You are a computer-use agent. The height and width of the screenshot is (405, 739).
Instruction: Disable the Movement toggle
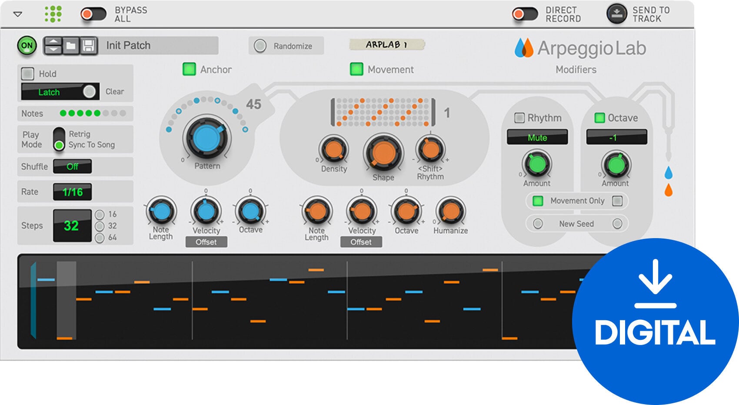tap(356, 69)
